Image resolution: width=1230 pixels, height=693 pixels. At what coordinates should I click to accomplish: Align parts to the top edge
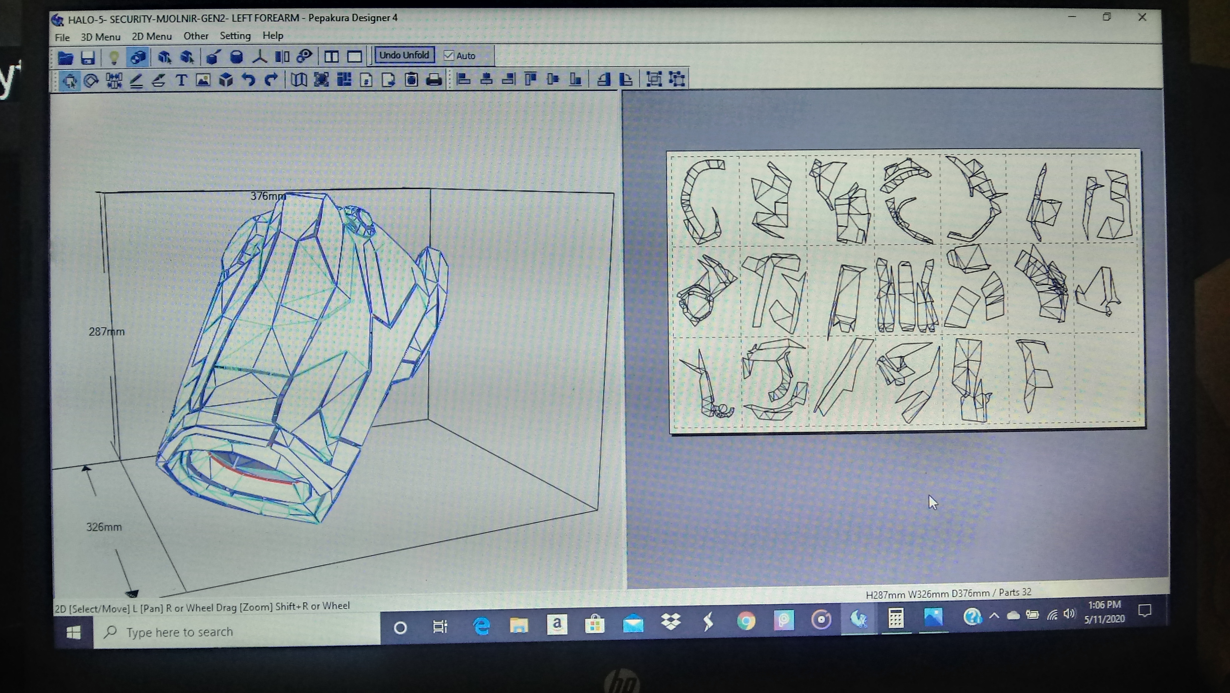coord(531,79)
